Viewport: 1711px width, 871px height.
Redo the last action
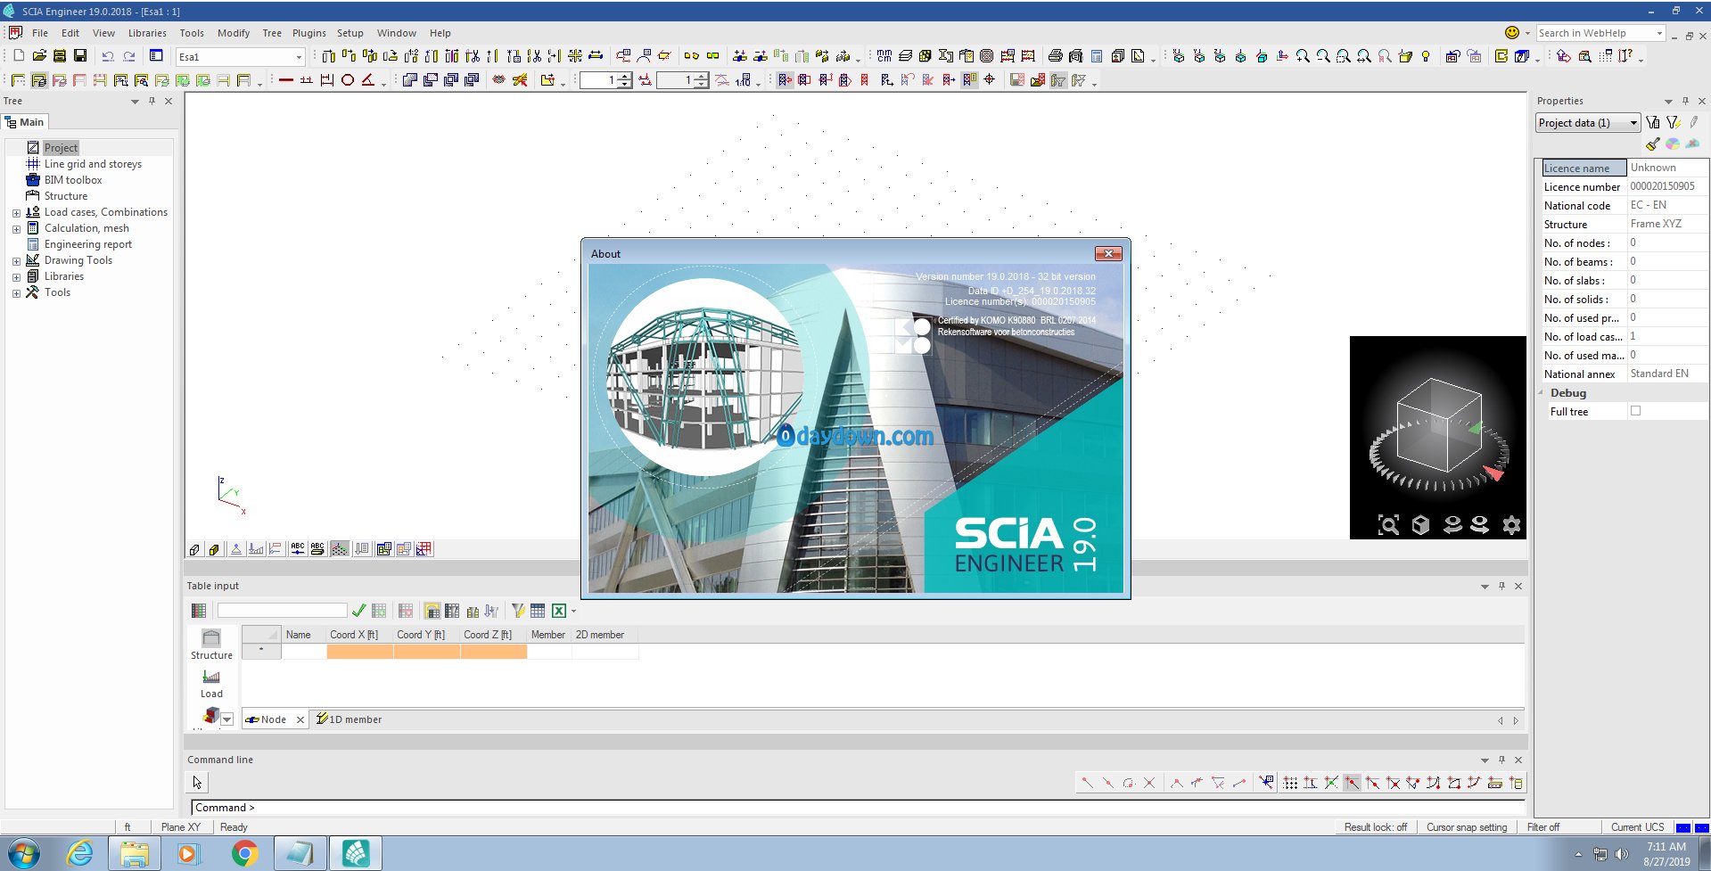click(129, 55)
